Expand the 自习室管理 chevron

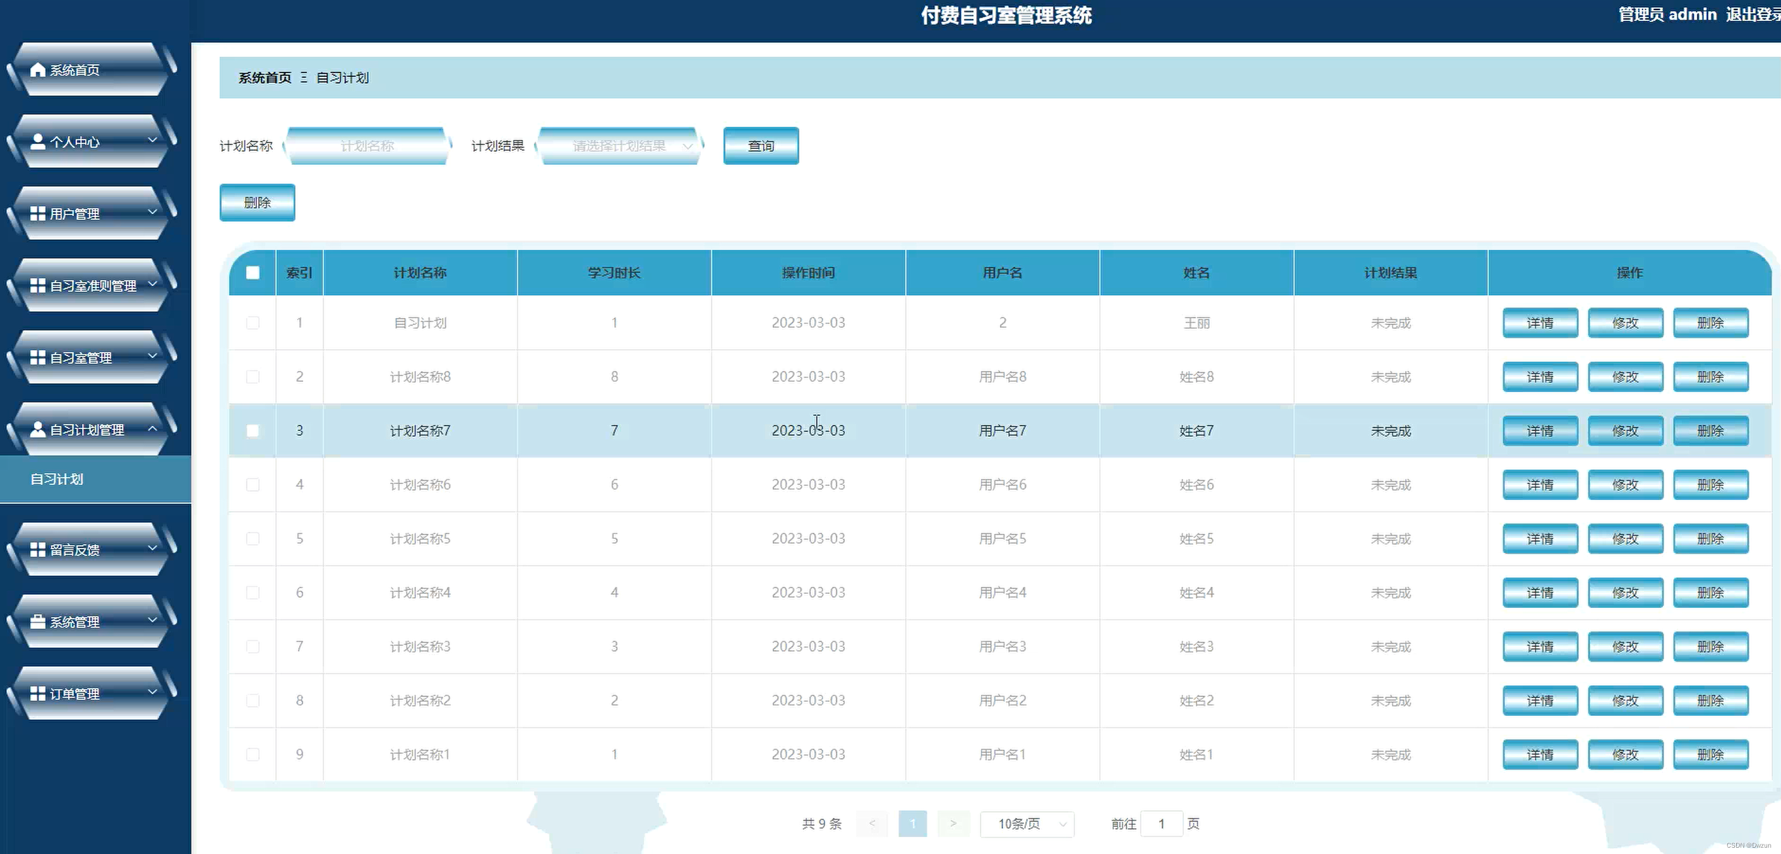coord(153,355)
